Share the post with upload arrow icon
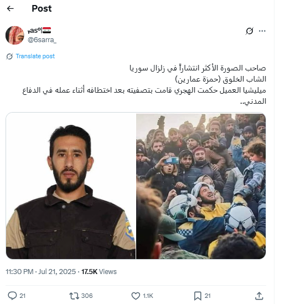This screenshot has height=304, width=285. pos(259,296)
